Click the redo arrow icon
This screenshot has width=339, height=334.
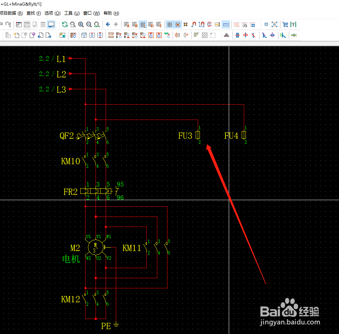(8, 24)
